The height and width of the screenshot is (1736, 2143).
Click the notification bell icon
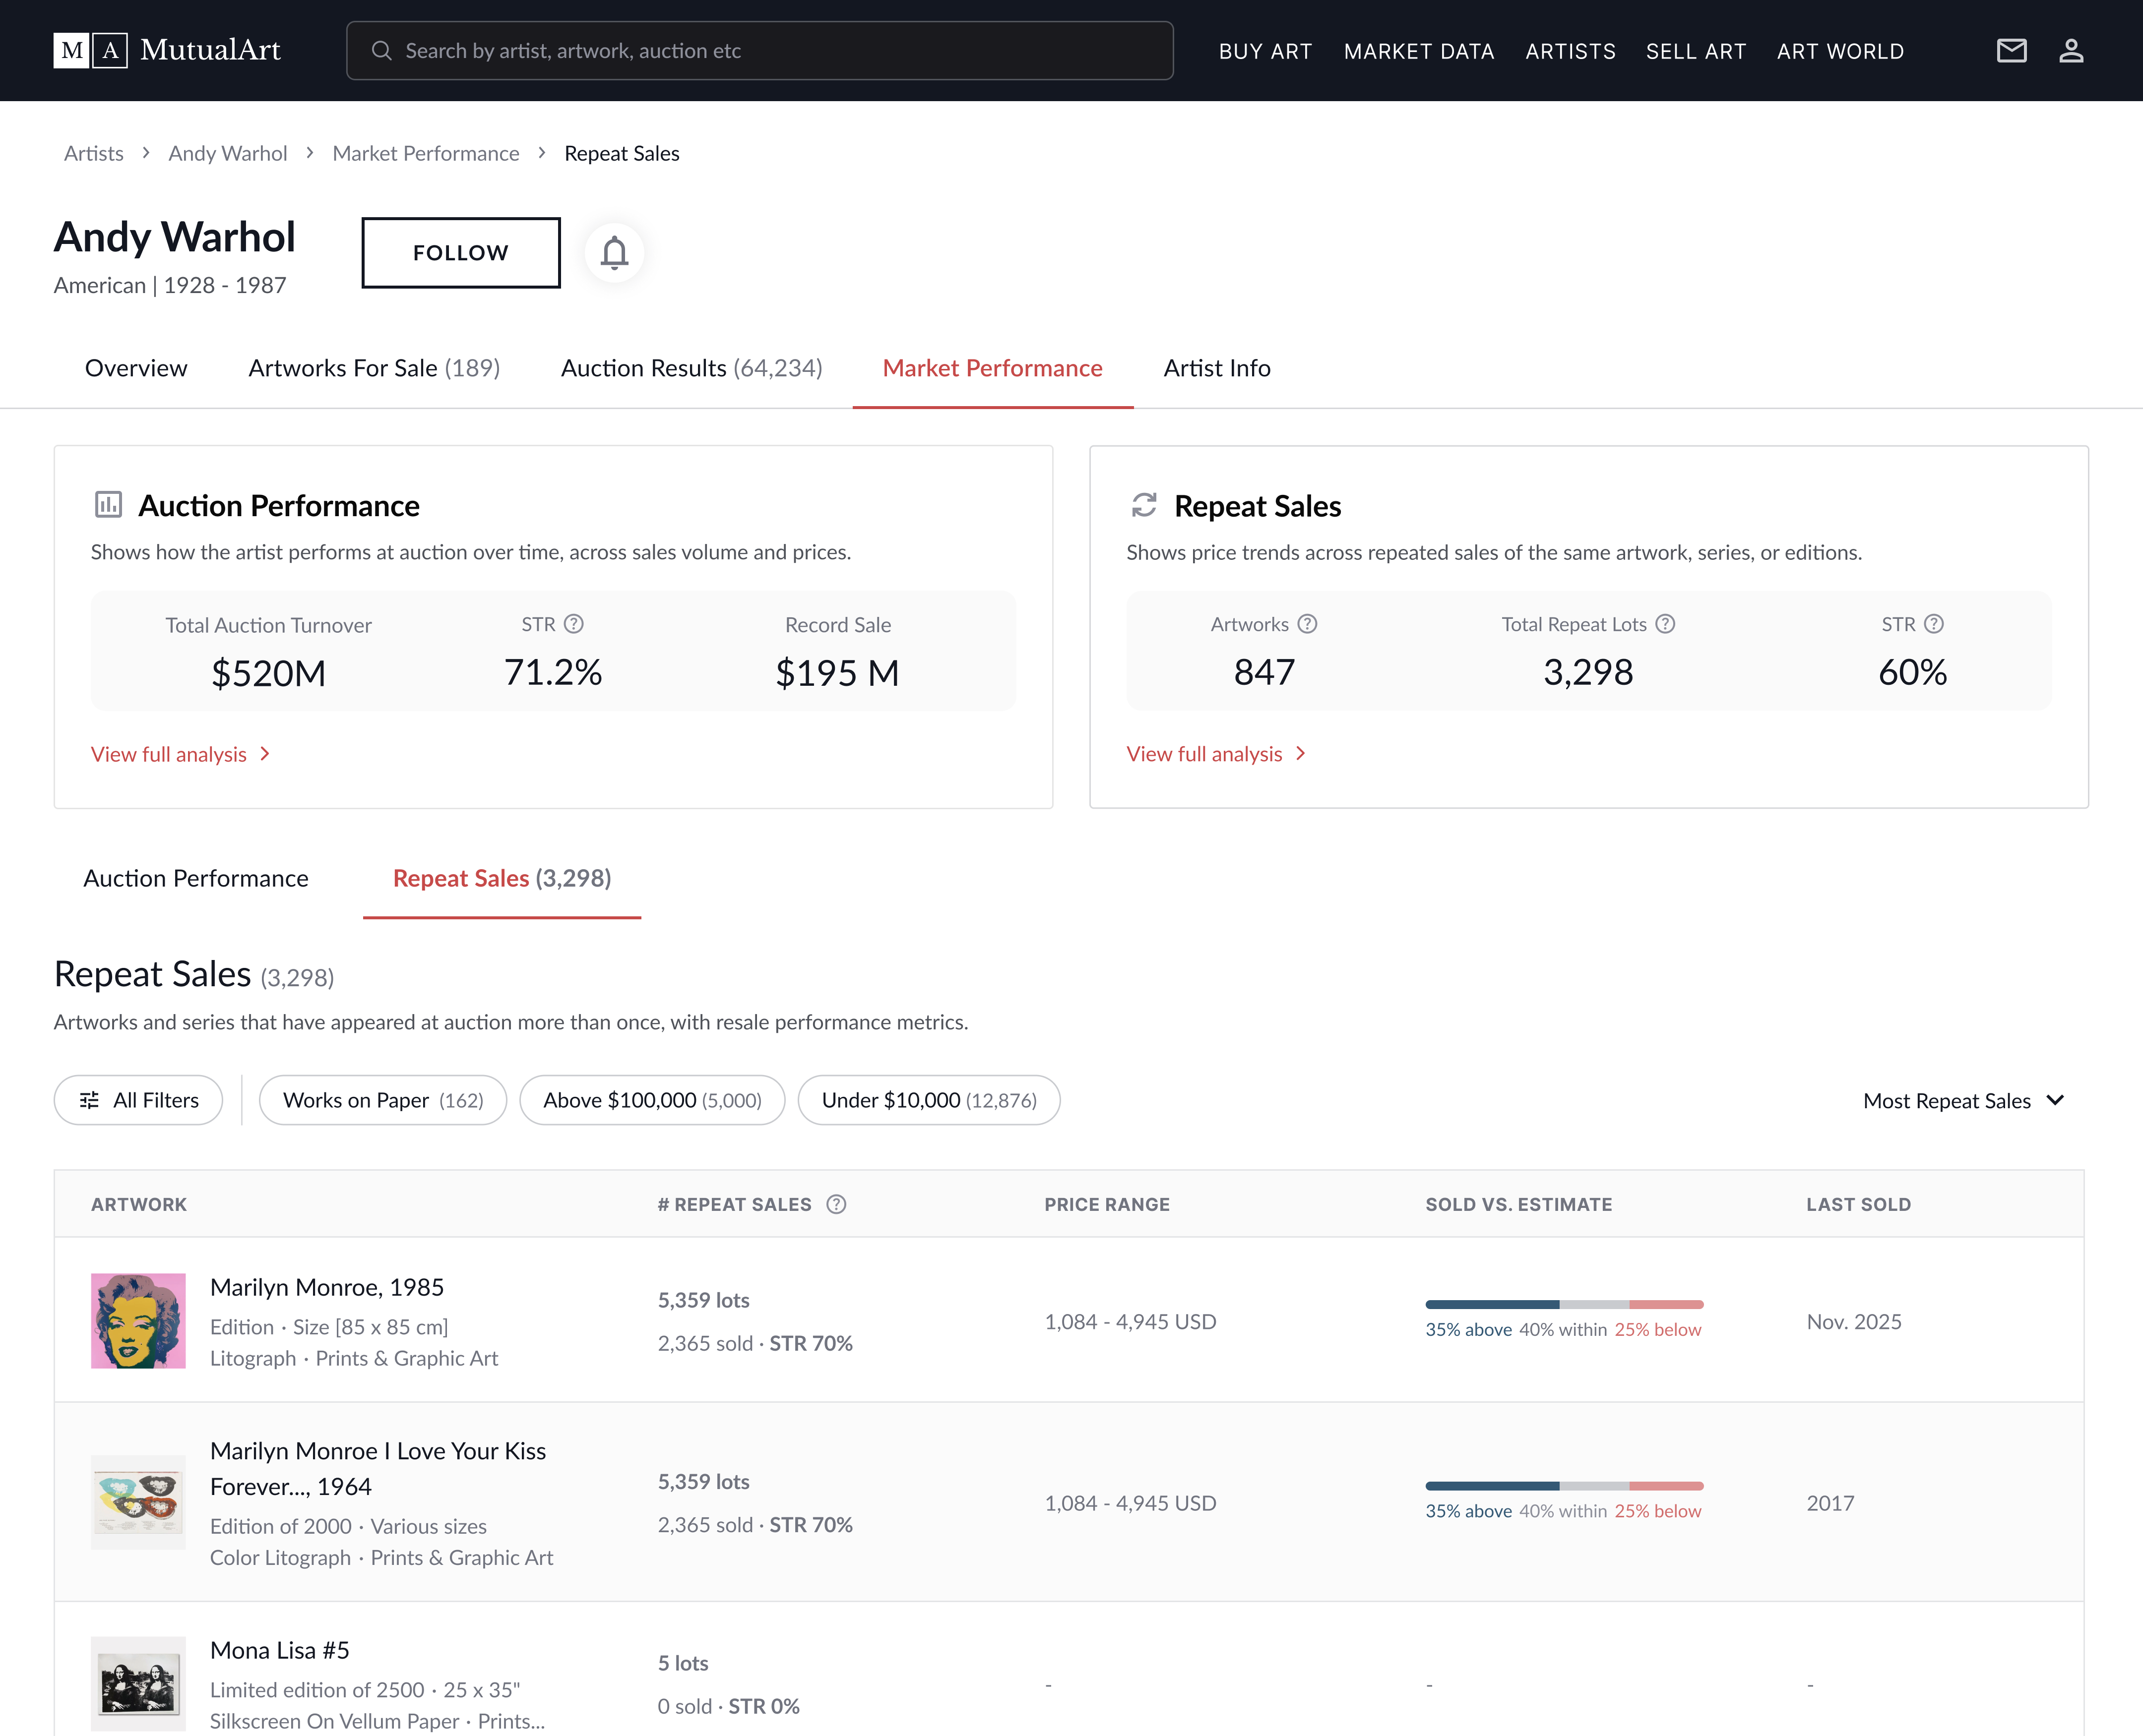point(614,252)
